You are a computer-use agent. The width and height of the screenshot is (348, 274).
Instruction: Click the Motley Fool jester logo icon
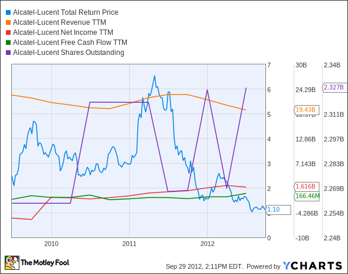pyautogui.click(x=12, y=263)
